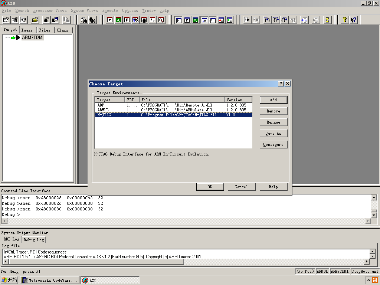
Task: Open system Registers view icon (blue-topped r)
Action: pyautogui.click(x=187, y=20)
